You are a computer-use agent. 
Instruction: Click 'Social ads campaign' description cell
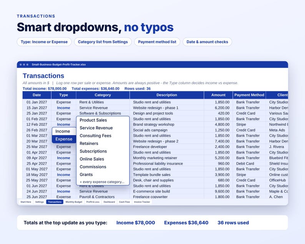[167, 130]
